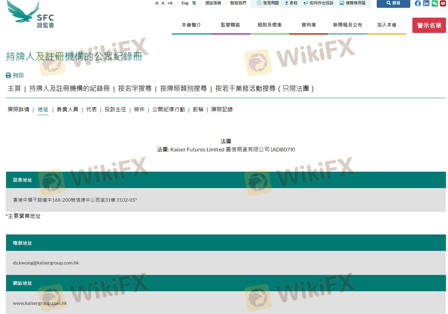Switch language to Eng

tap(185, 3)
